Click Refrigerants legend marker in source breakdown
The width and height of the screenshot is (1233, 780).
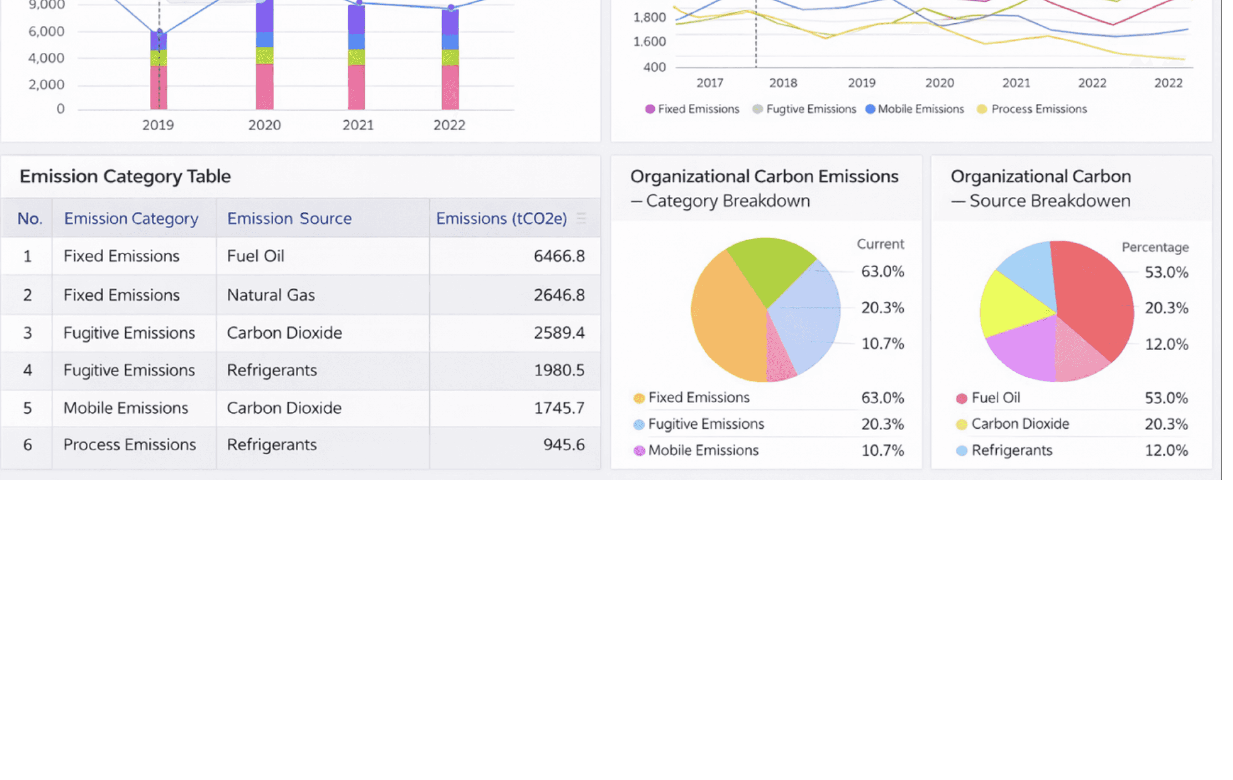click(961, 451)
